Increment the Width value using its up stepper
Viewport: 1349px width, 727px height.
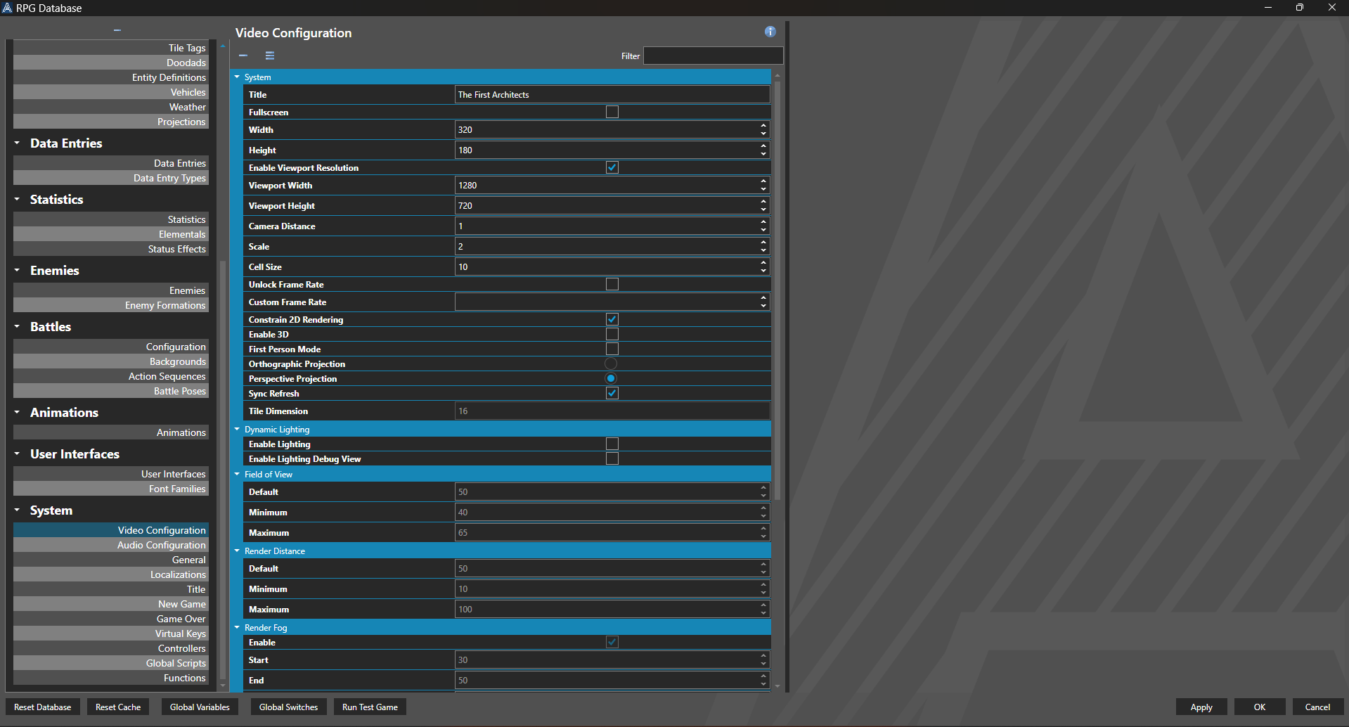[763, 126]
